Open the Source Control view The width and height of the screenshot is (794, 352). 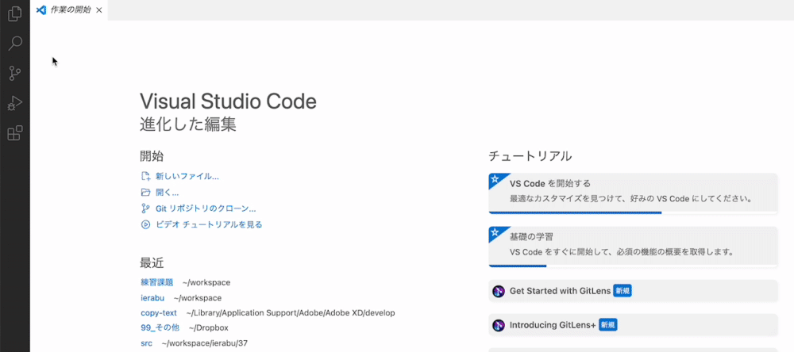pos(15,74)
